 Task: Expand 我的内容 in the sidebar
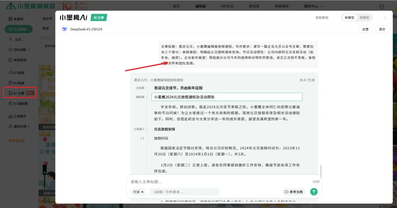[19, 126]
